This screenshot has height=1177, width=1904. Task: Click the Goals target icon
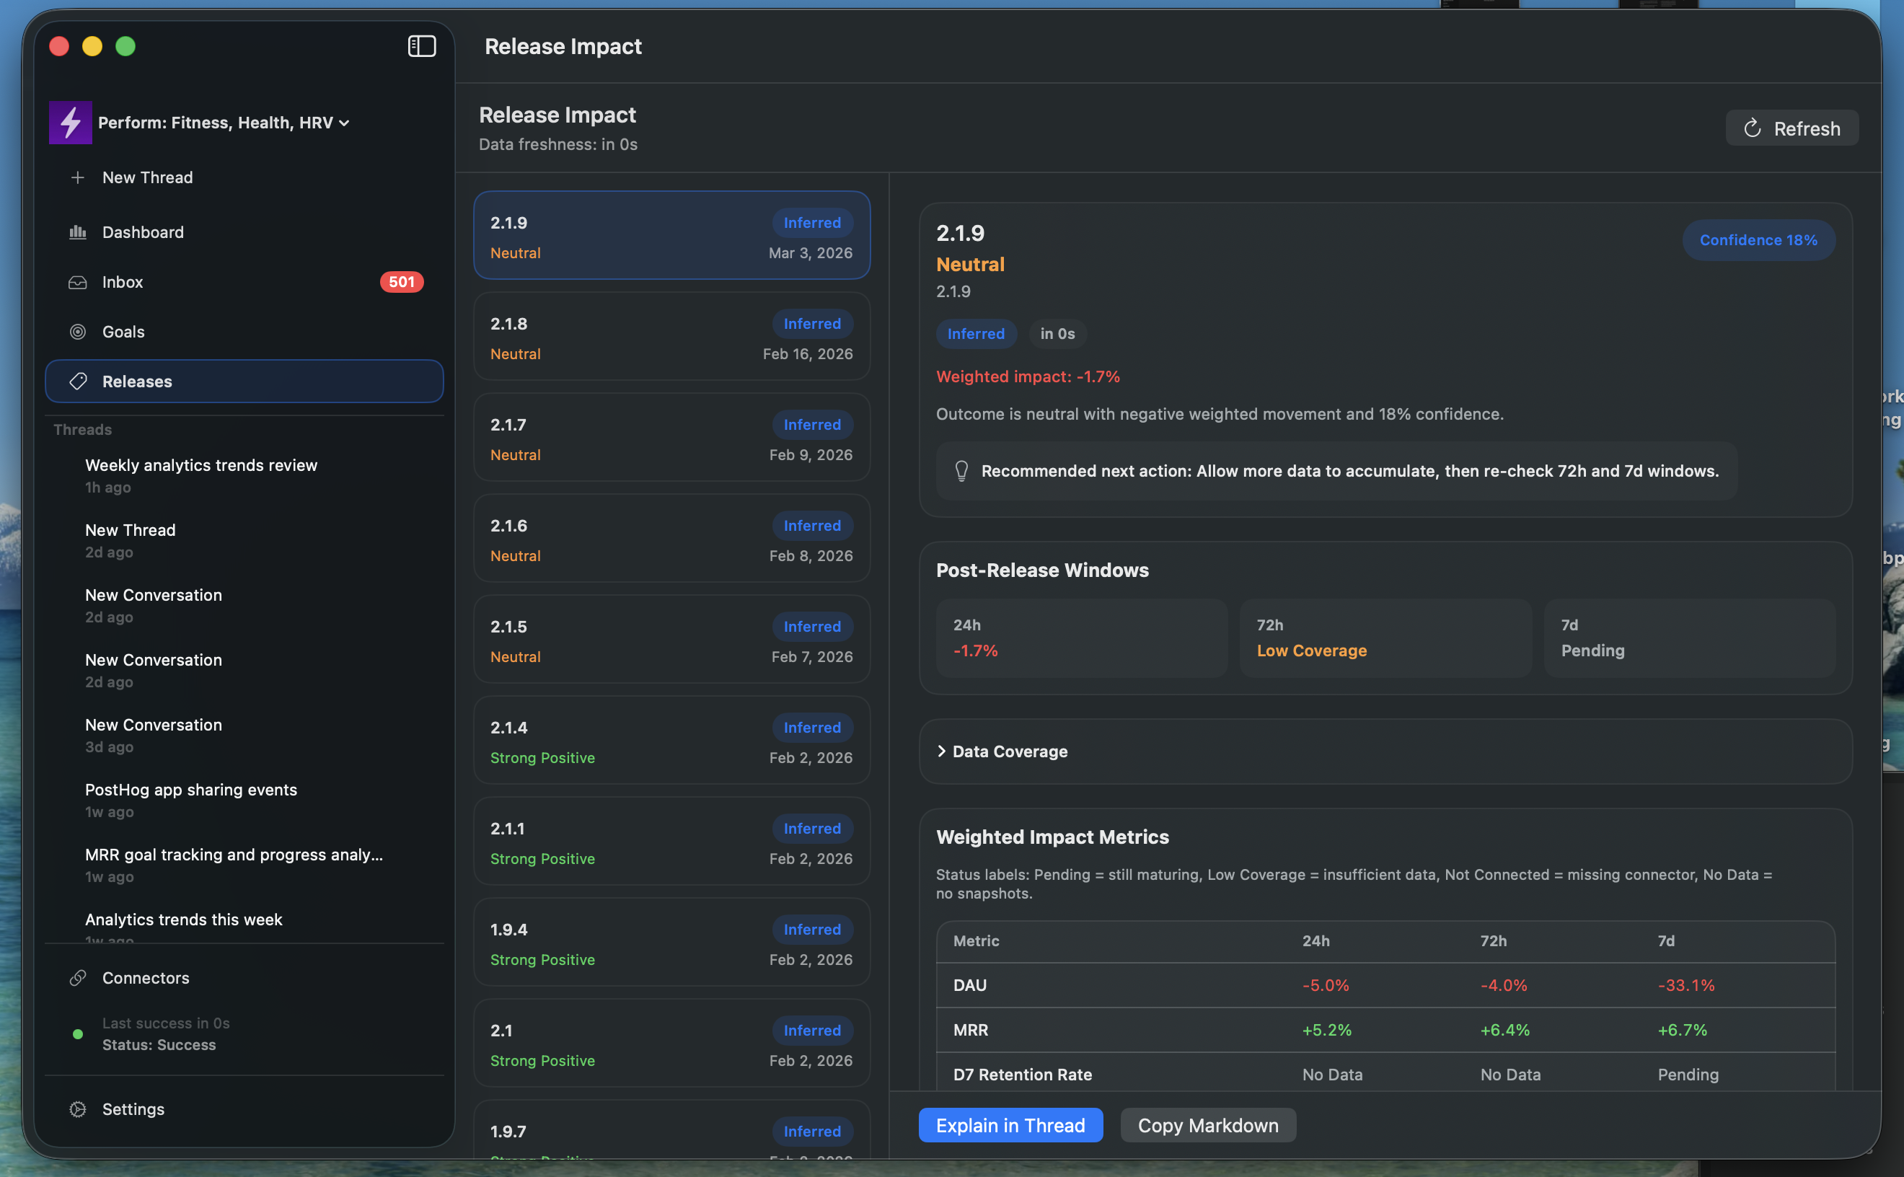pos(78,332)
